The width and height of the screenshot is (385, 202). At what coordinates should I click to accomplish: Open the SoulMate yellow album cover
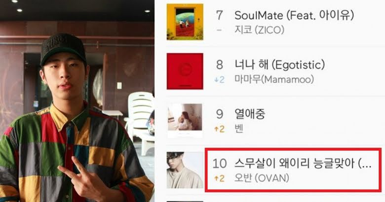(x=185, y=22)
